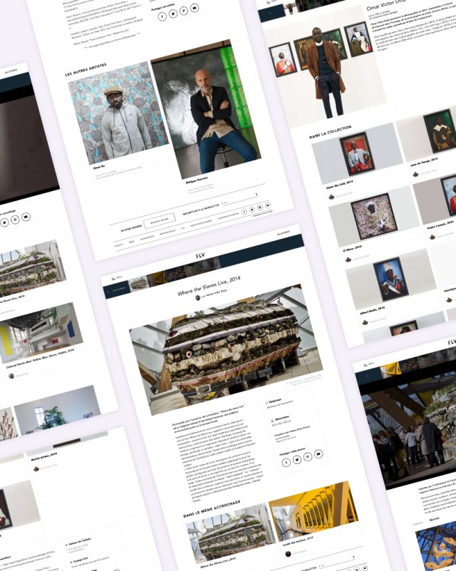The height and width of the screenshot is (571, 456).
Task: Click FLV logo on center page
Action: pyautogui.click(x=200, y=256)
